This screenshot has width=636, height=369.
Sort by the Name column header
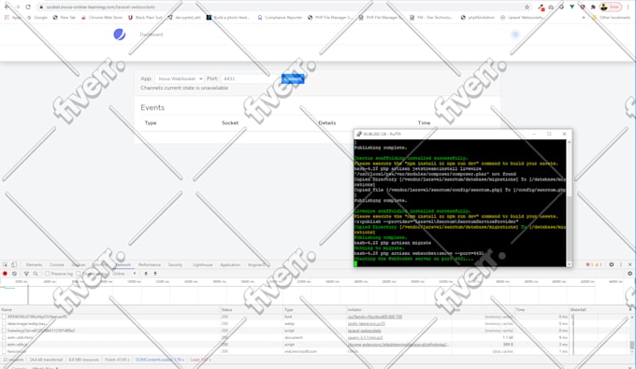[110, 309]
